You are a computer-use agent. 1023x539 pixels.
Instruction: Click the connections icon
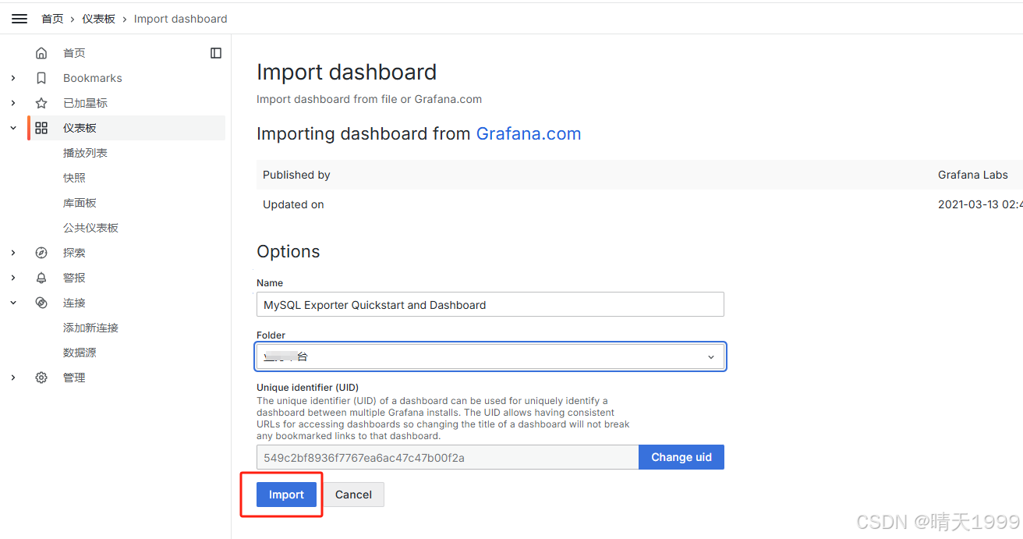tap(41, 303)
